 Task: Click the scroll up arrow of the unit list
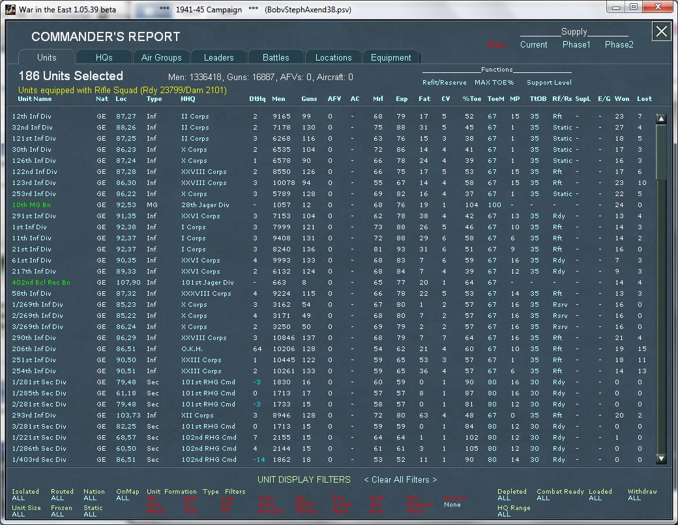coord(660,119)
